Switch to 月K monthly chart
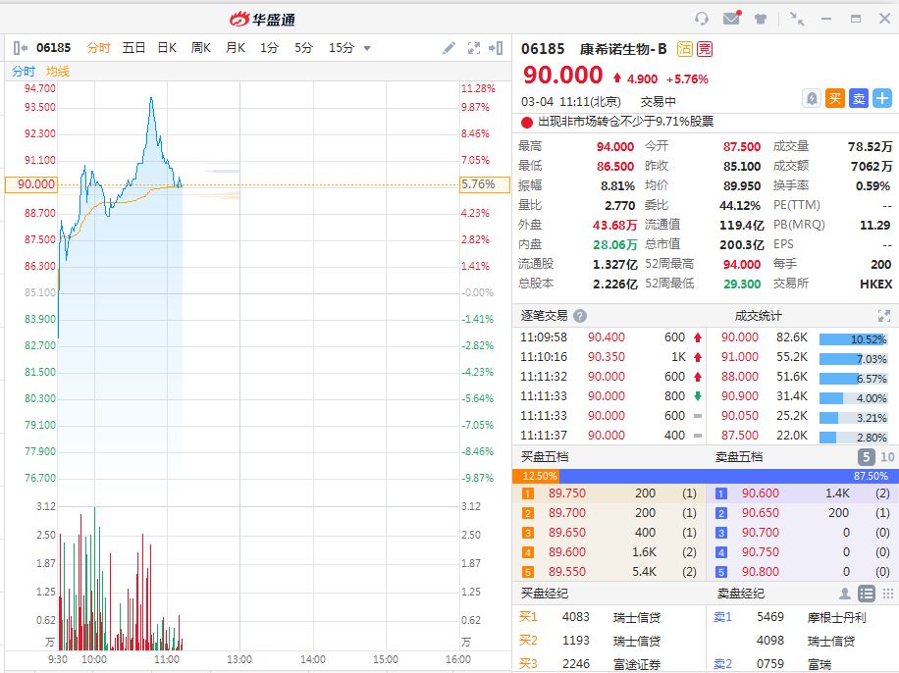Image resolution: width=899 pixels, height=673 pixels. 236,47
